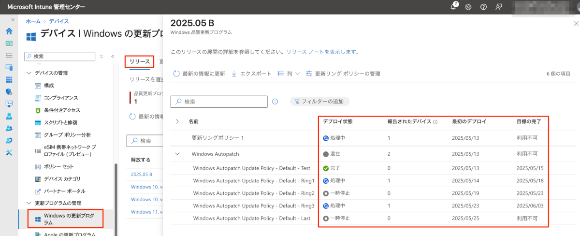The width and height of the screenshot is (580, 236).
Task: Expand all rows using the header chevron
Action: coord(177,121)
